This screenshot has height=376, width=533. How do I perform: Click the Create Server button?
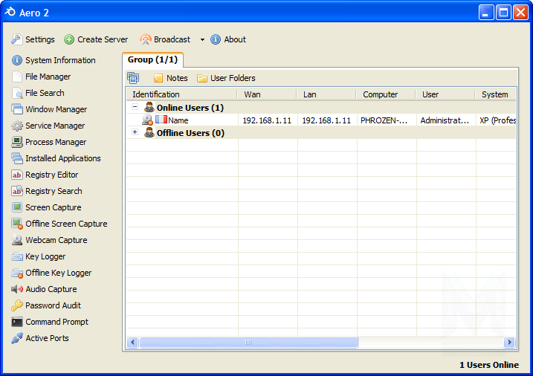(96, 39)
